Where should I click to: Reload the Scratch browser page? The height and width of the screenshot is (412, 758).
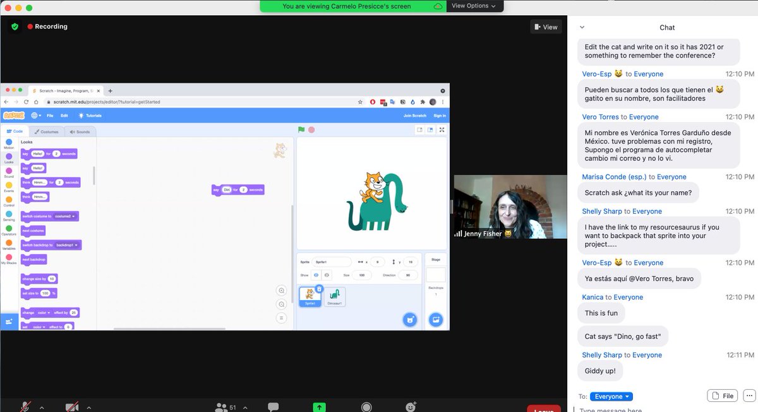(x=27, y=102)
